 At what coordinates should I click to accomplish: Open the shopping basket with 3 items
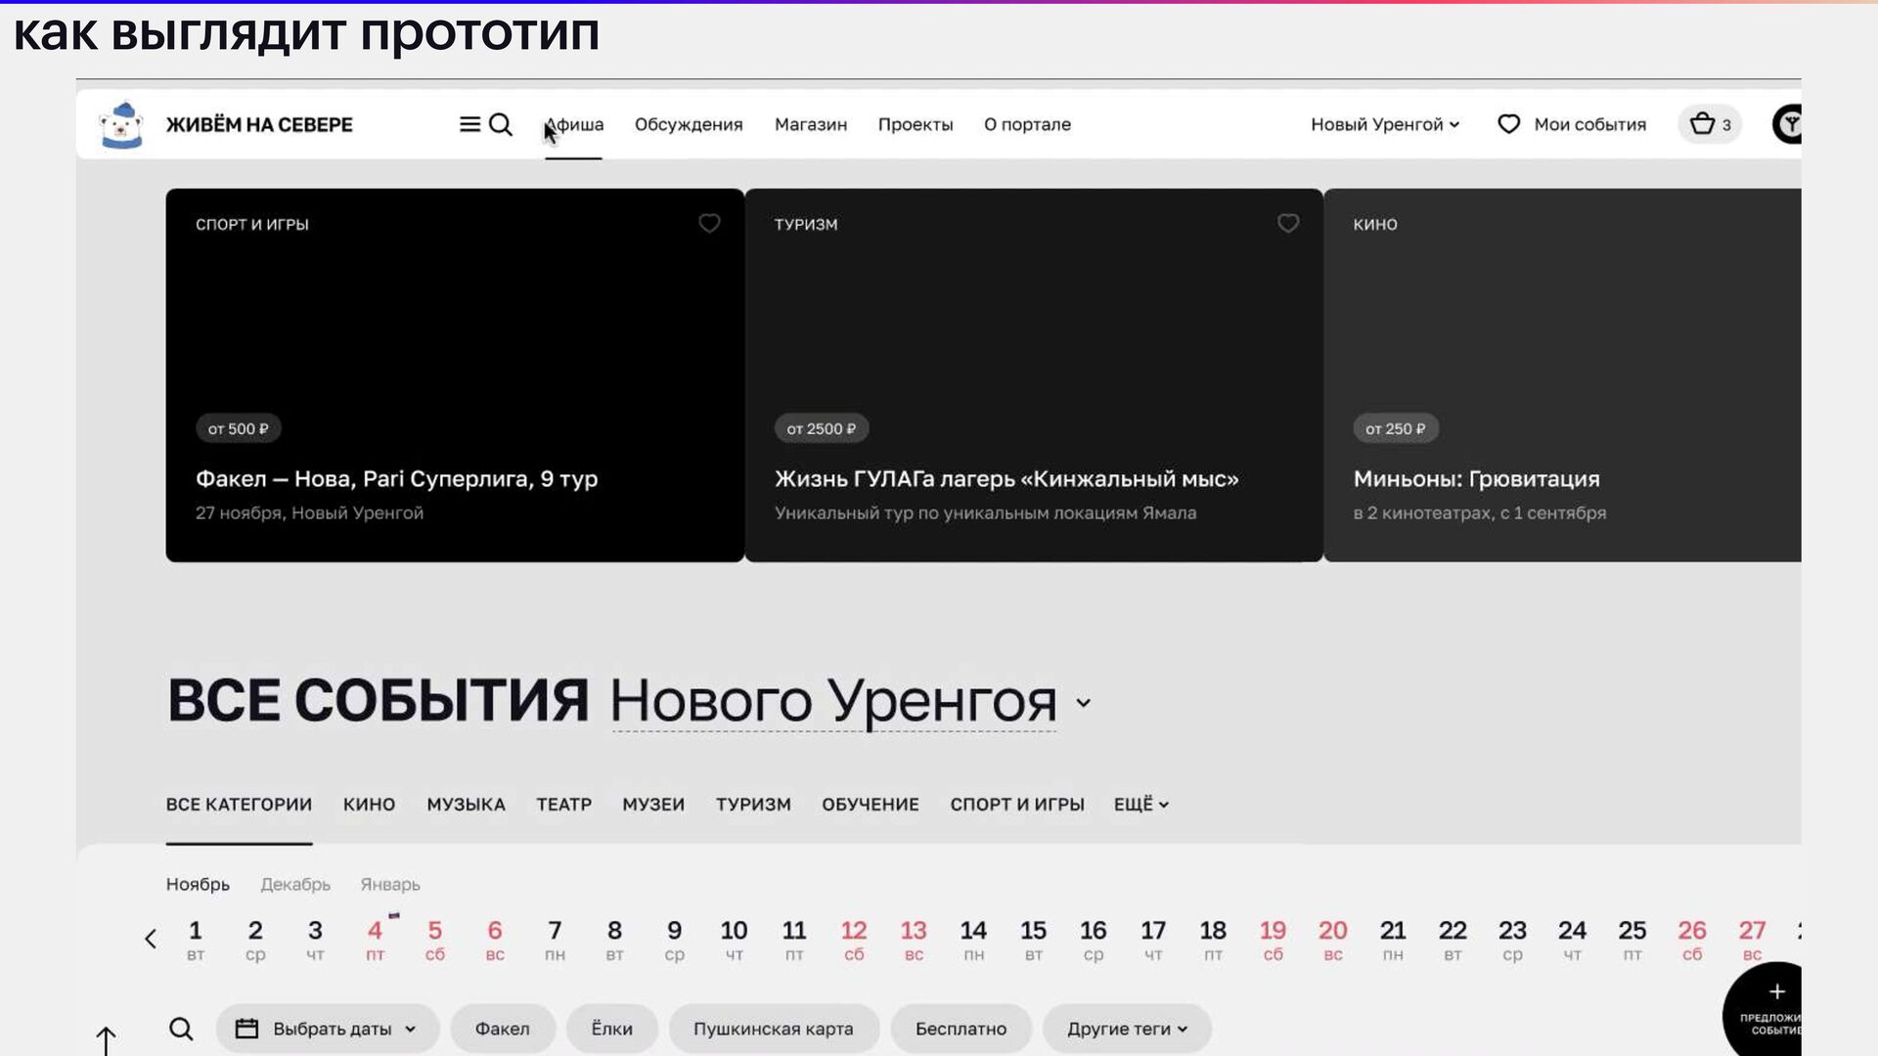tap(1710, 124)
